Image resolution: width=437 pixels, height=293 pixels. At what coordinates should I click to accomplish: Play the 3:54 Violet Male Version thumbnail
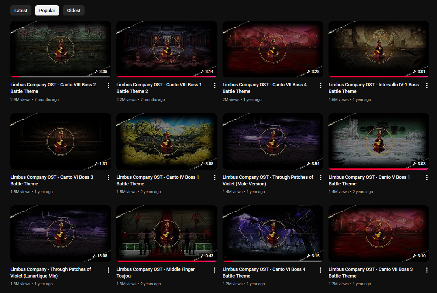coord(273,142)
